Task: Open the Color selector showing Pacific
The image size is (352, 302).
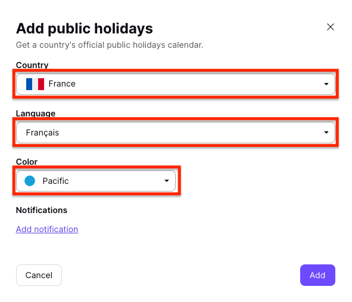Action: point(96,181)
